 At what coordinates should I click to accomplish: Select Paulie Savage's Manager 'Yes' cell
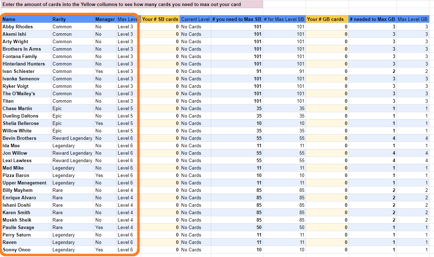pos(105,227)
